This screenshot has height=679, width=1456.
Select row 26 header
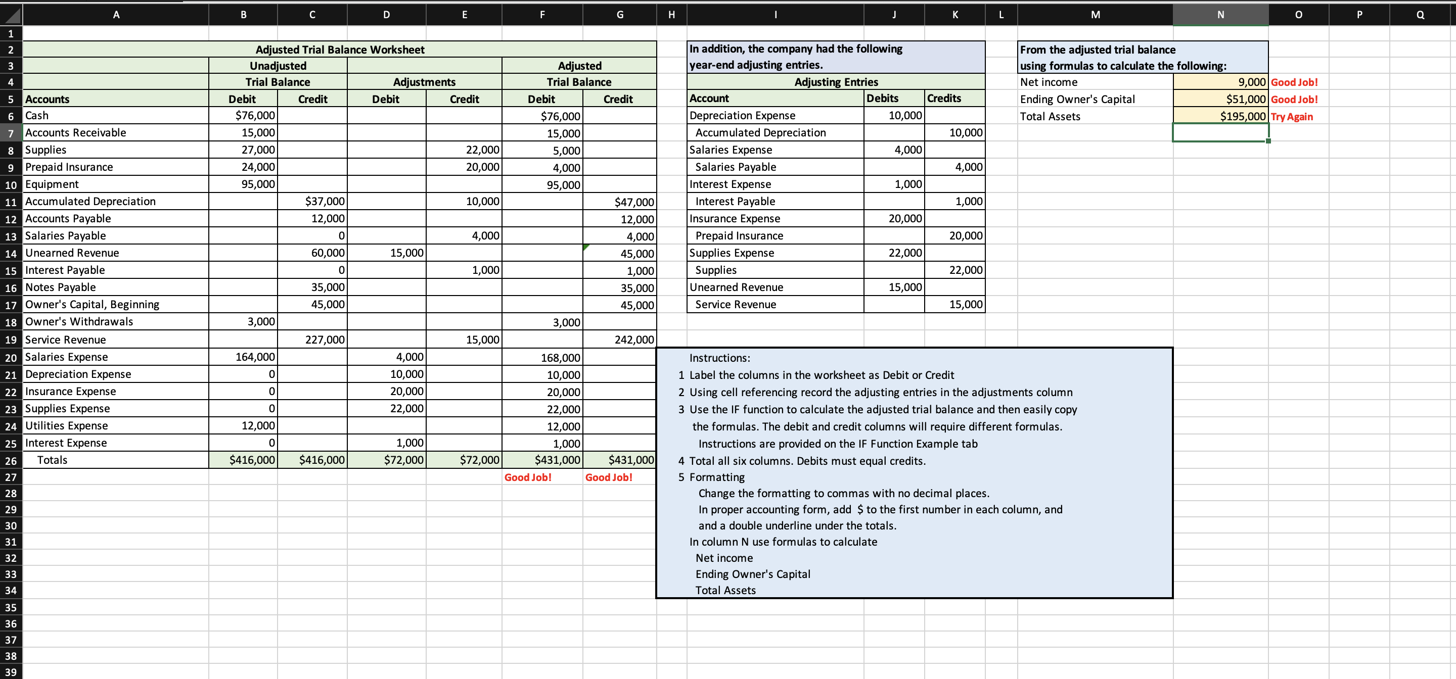(x=11, y=460)
